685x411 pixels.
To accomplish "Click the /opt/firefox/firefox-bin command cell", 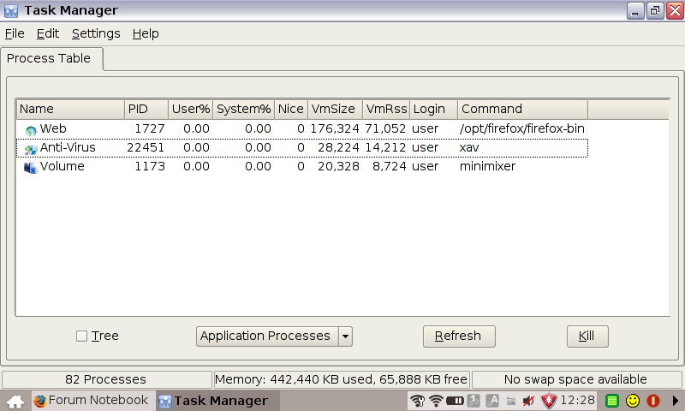I will click(x=522, y=128).
